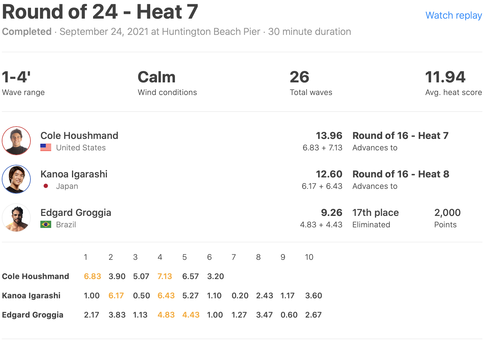Click Cole Houshmand's 7.13 wave score
The image size is (486, 341).
(165, 276)
